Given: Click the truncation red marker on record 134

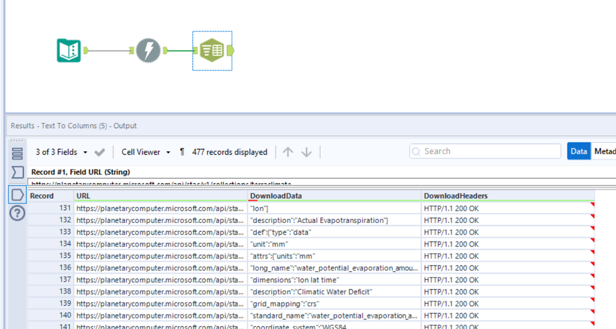Looking at the screenshot, I should tap(593, 240).
